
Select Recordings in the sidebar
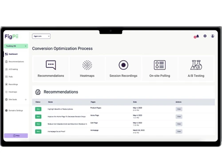click(13, 84)
